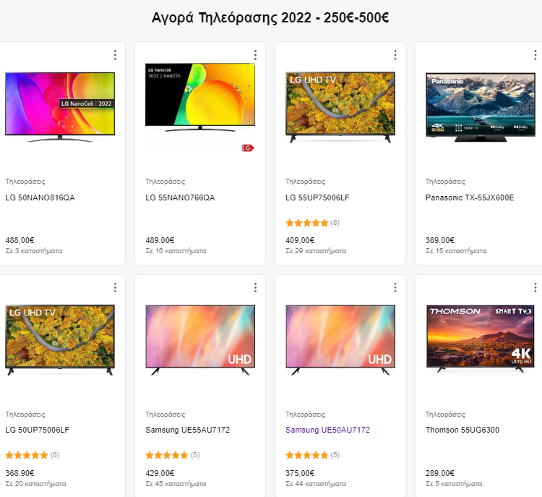Click the 369,00€ price
This screenshot has height=497, width=542.
pos(440,240)
